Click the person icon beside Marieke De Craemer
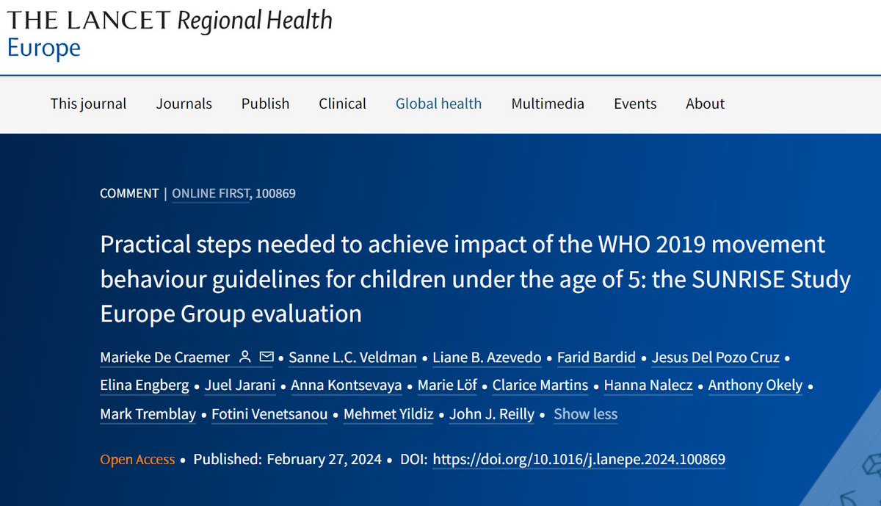 pyautogui.click(x=244, y=358)
